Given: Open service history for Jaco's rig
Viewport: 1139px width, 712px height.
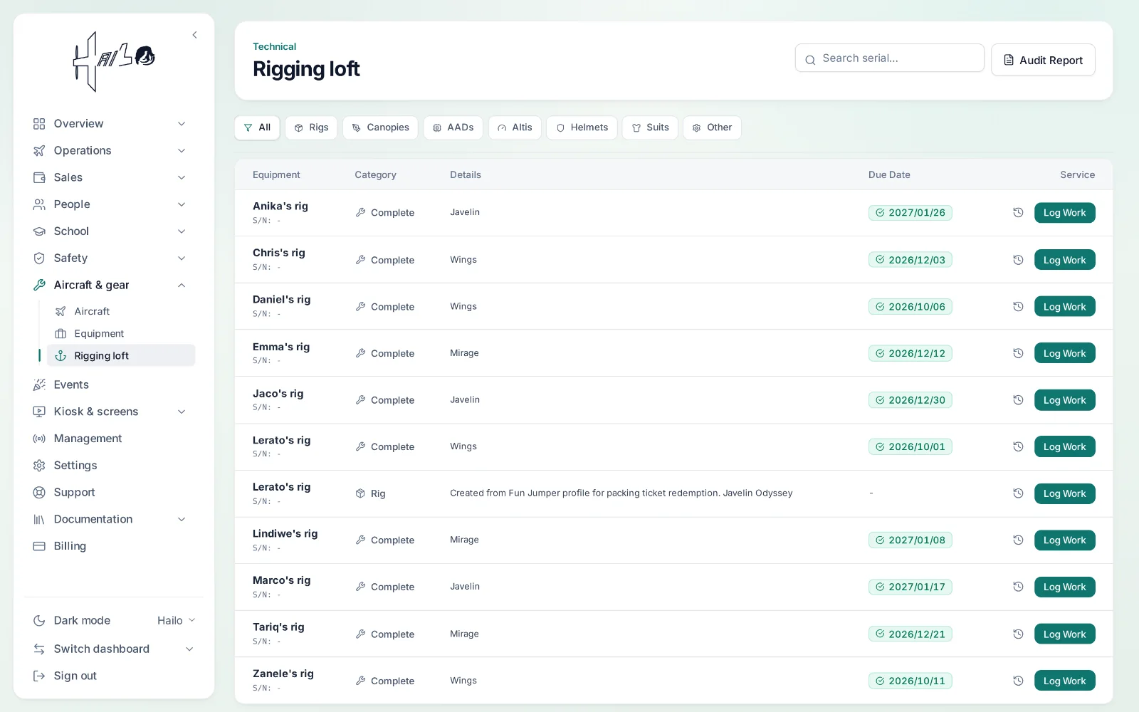Looking at the screenshot, I should (1018, 400).
